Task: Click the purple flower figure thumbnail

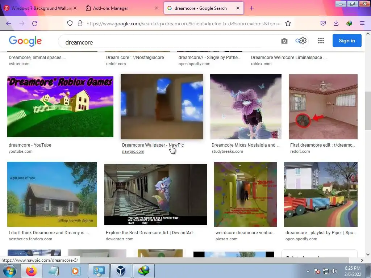Action: tap(246, 107)
